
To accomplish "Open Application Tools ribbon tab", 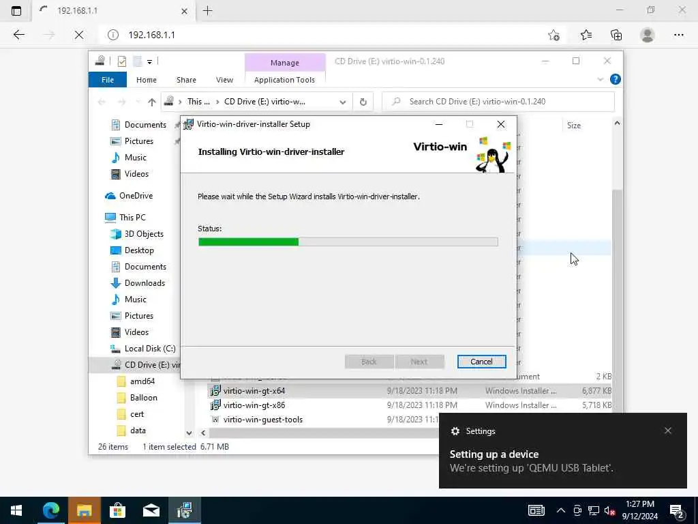I will [x=284, y=80].
